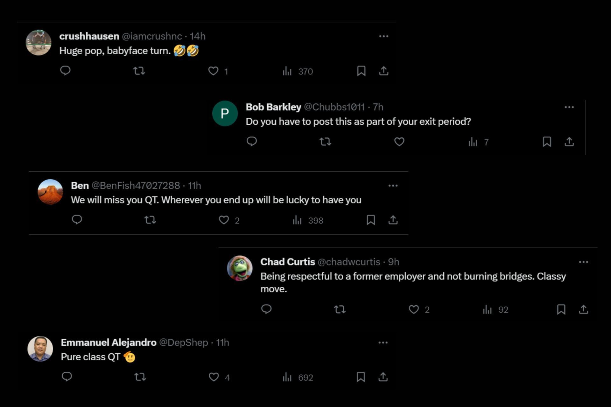
Task: Open more options on crushhausen's tweet
Action: coord(383,36)
